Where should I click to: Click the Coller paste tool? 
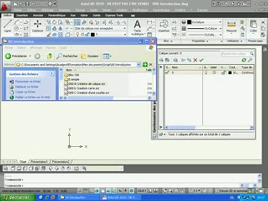(253, 26)
